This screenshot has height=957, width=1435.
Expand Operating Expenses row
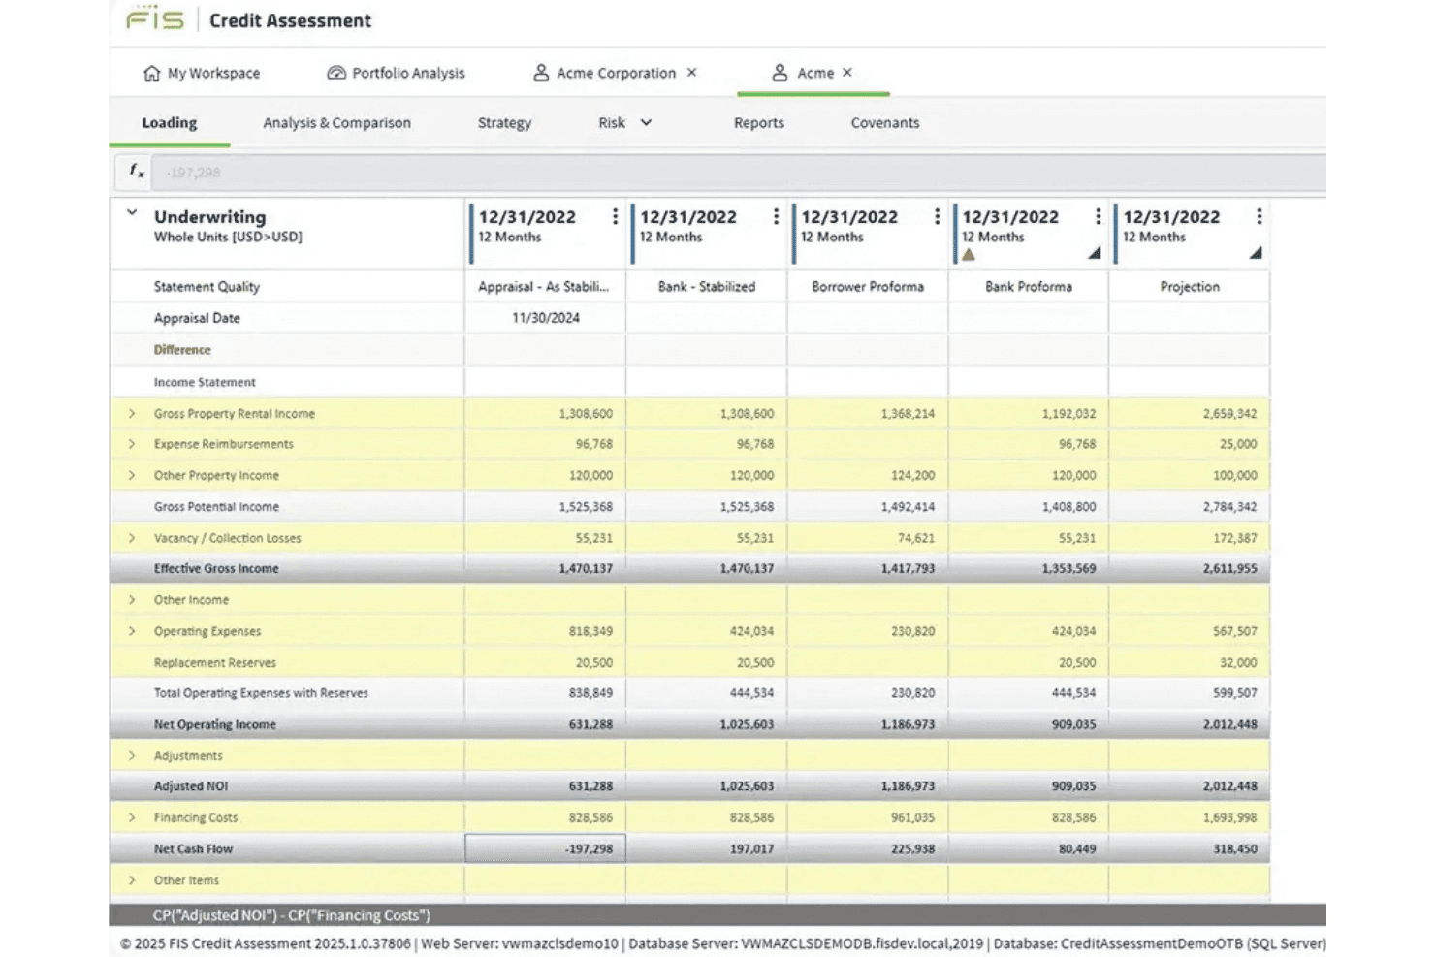point(132,631)
